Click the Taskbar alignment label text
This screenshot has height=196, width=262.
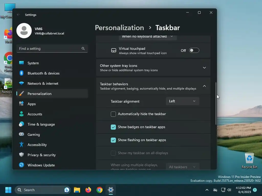point(125,101)
